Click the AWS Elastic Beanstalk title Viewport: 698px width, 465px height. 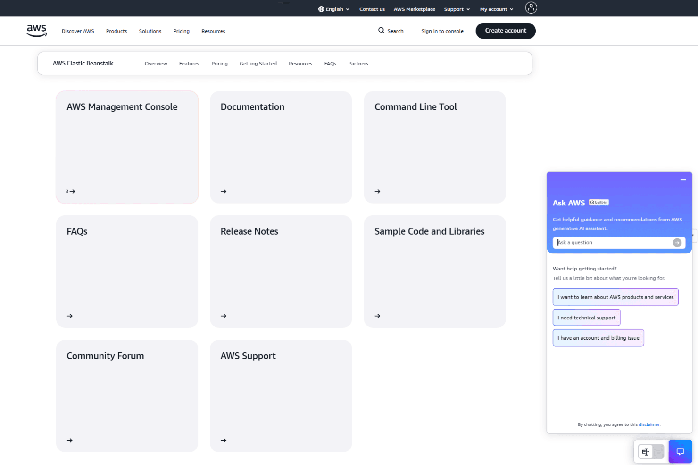click(83, 63)
